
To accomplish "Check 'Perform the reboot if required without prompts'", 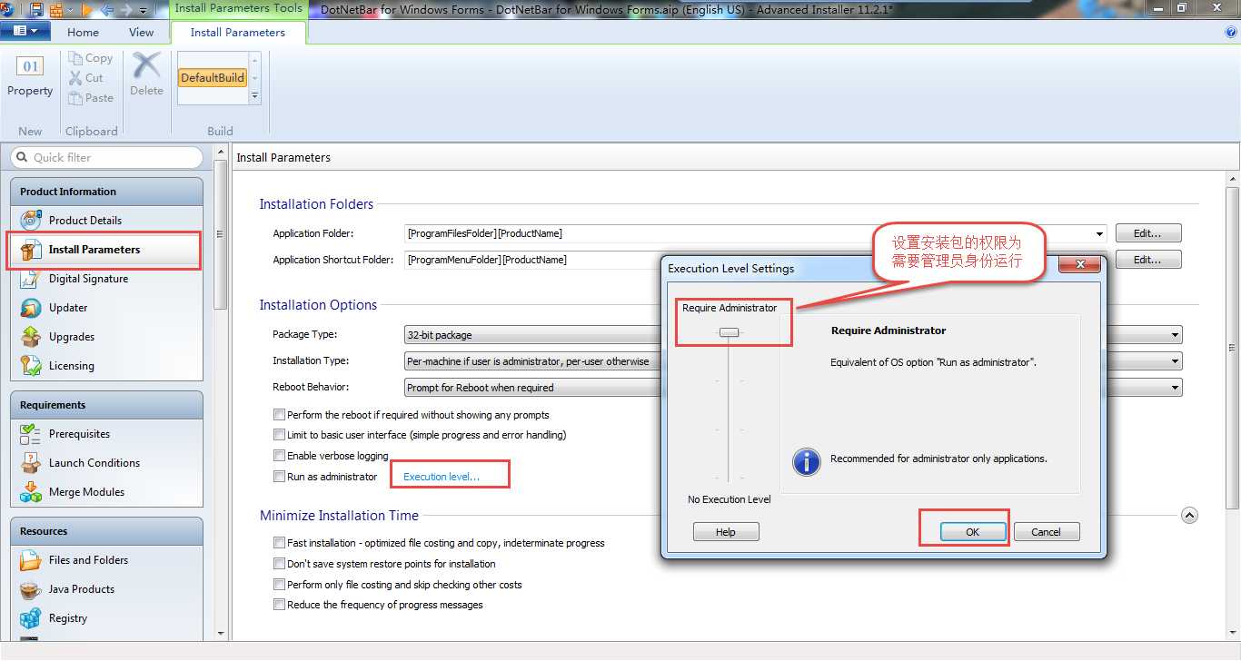I will click(279, 414).
